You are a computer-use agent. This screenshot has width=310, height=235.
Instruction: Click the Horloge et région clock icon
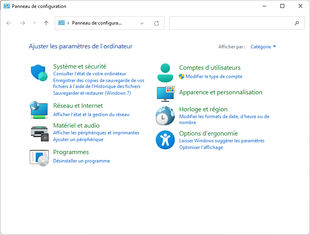(x=165, y=116)
